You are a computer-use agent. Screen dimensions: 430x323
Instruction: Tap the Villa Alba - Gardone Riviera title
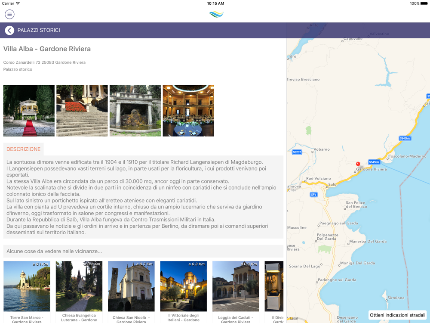pyautogui.click(x=47, y=49)
